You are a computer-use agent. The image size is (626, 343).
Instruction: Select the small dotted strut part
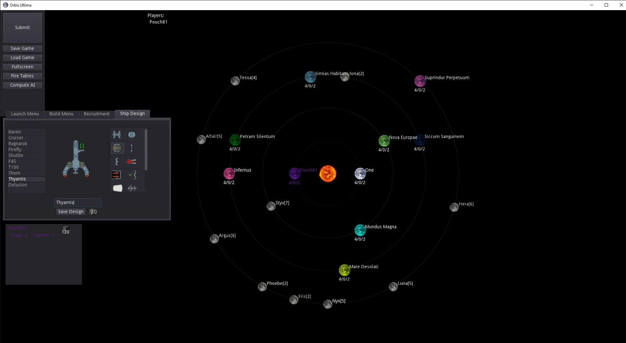click(132, 148)
